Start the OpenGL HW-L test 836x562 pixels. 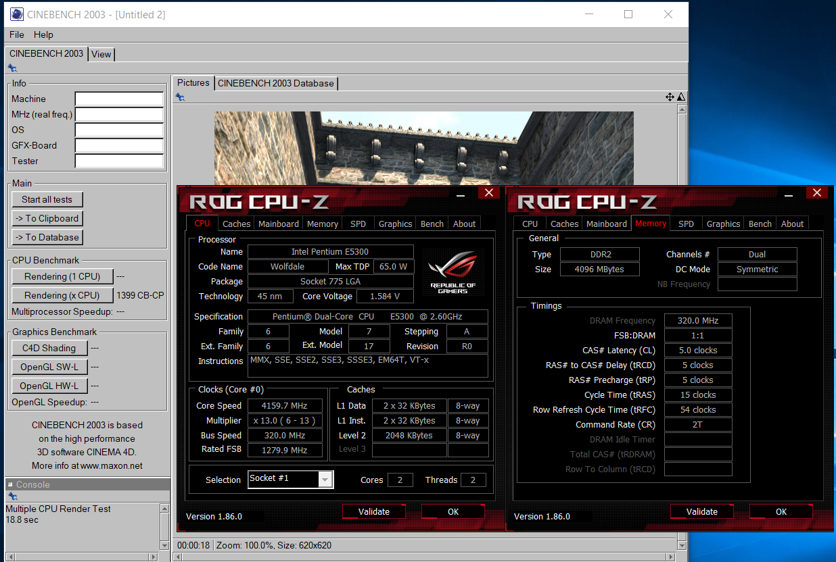click(49, 386)
